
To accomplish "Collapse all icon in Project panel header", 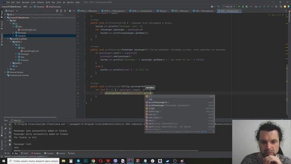I will [x=65, y=11].
